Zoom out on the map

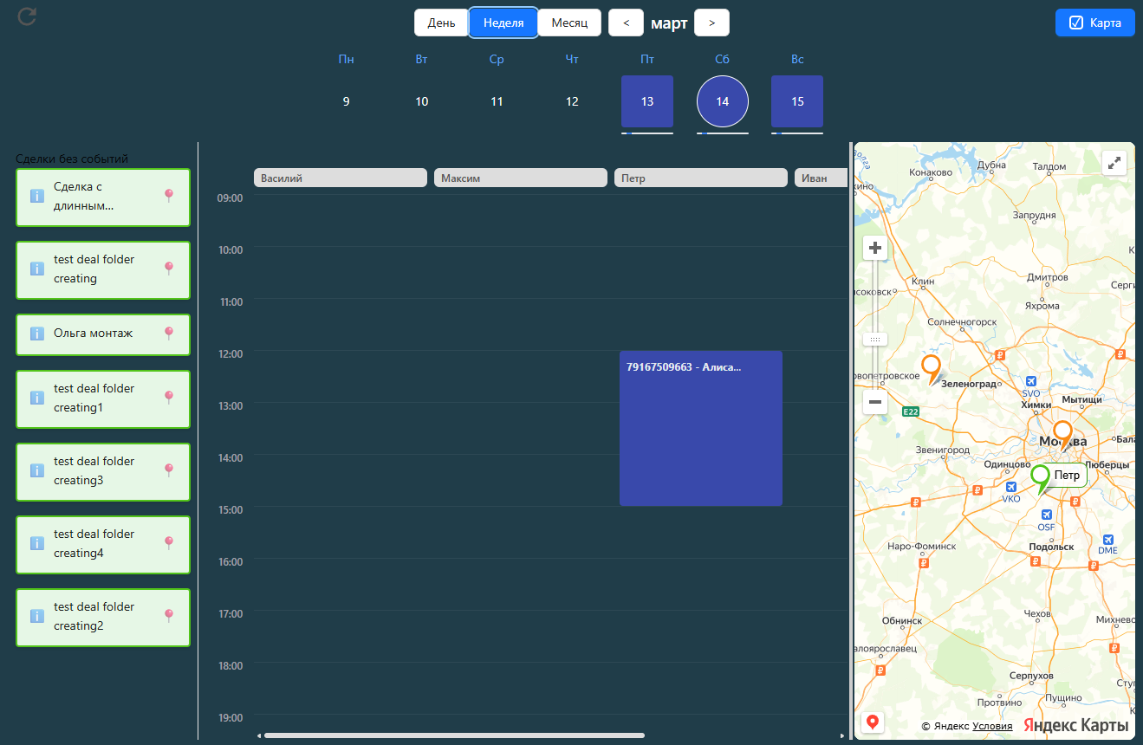pyautogui.click(x=875, y=402)
